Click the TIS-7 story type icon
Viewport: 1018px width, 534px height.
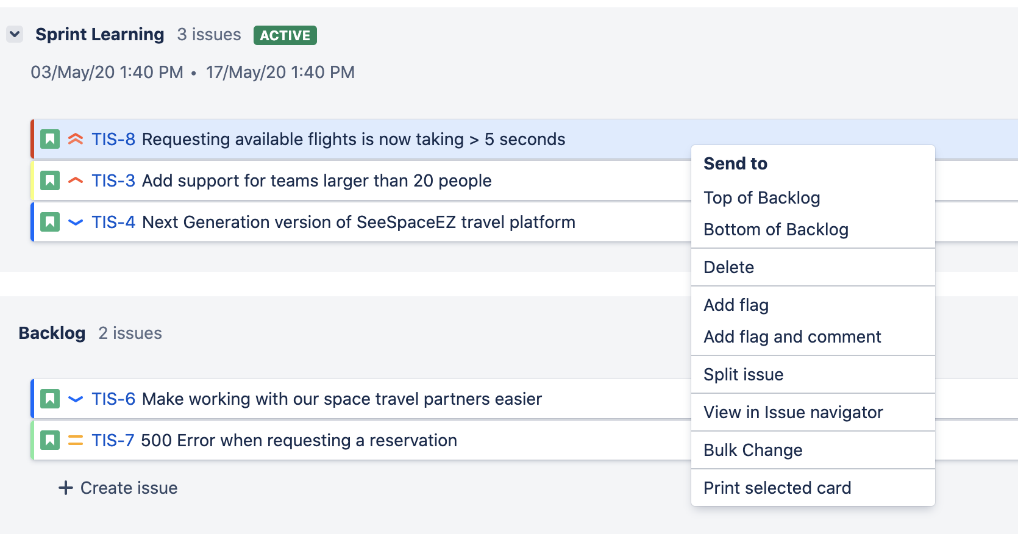coord(50,440)
